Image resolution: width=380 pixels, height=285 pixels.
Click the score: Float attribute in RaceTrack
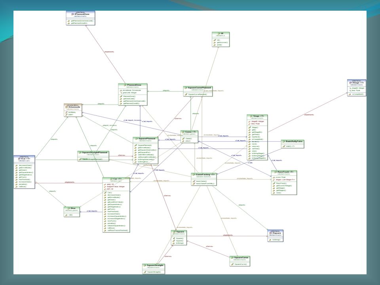click(x=281, y=177)
